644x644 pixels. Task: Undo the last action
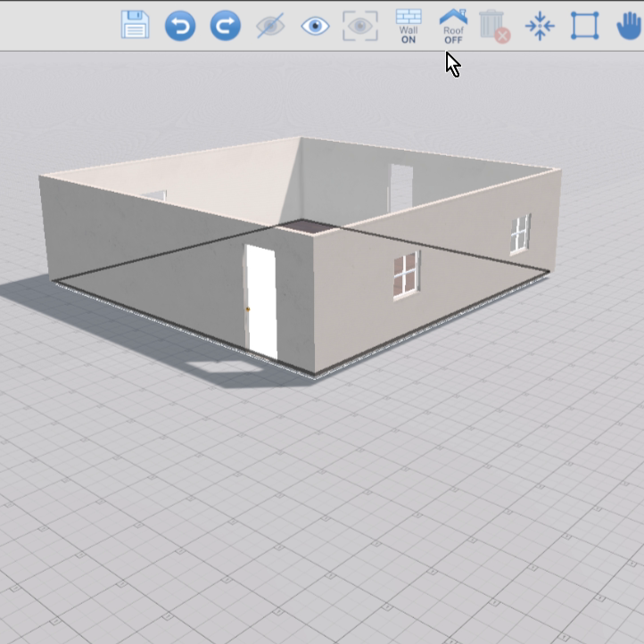click(180, 26)
